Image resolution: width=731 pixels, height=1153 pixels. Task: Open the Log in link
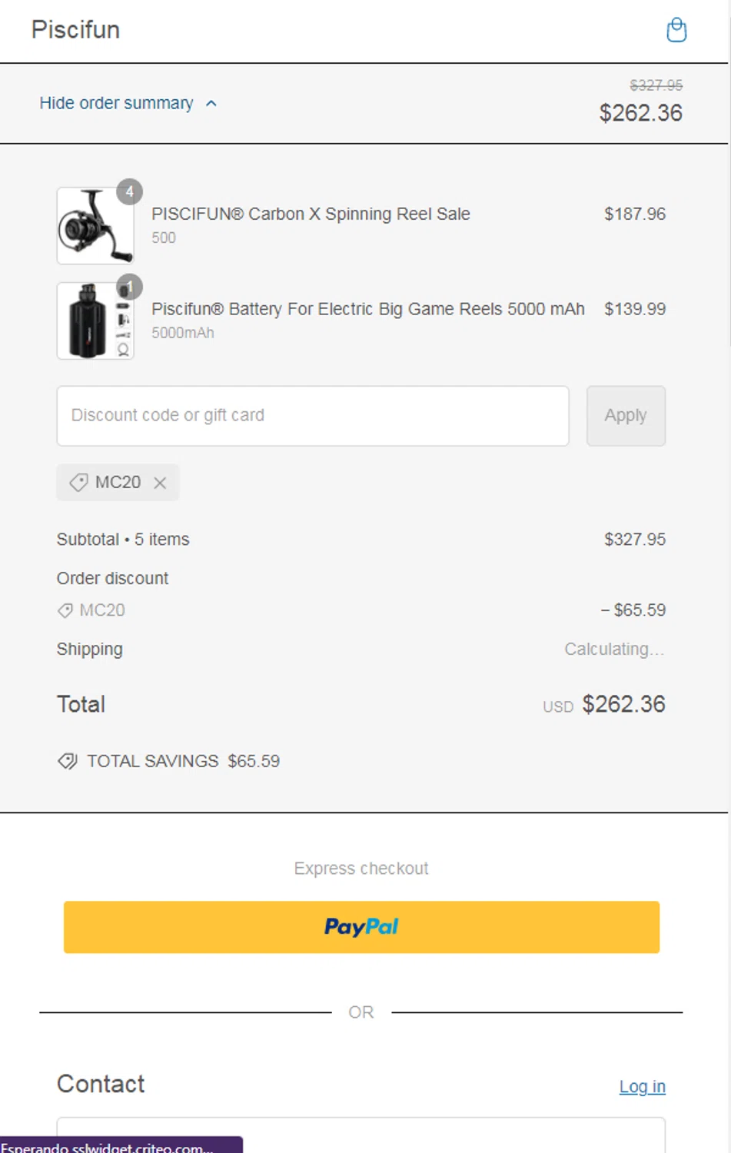click(x=642, y=1086)
